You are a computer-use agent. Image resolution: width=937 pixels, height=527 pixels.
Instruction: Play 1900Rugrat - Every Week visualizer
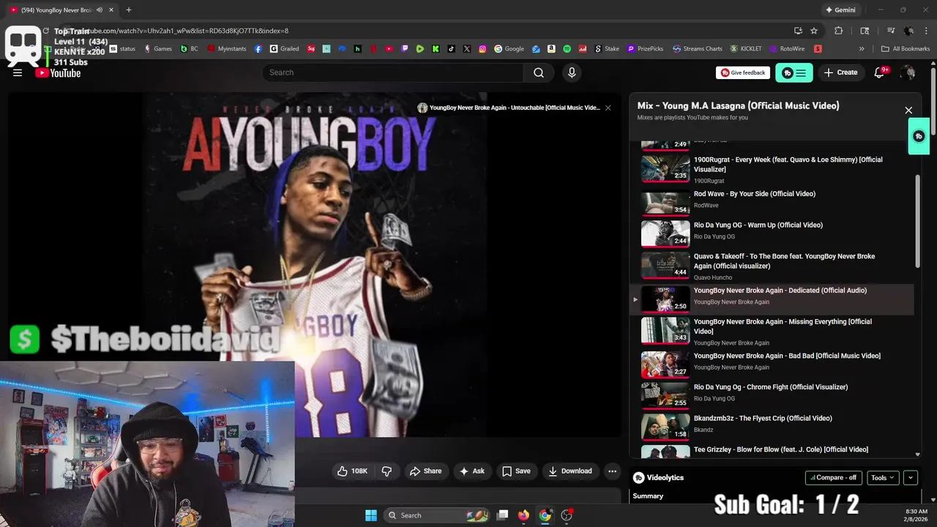click(772, 169)
